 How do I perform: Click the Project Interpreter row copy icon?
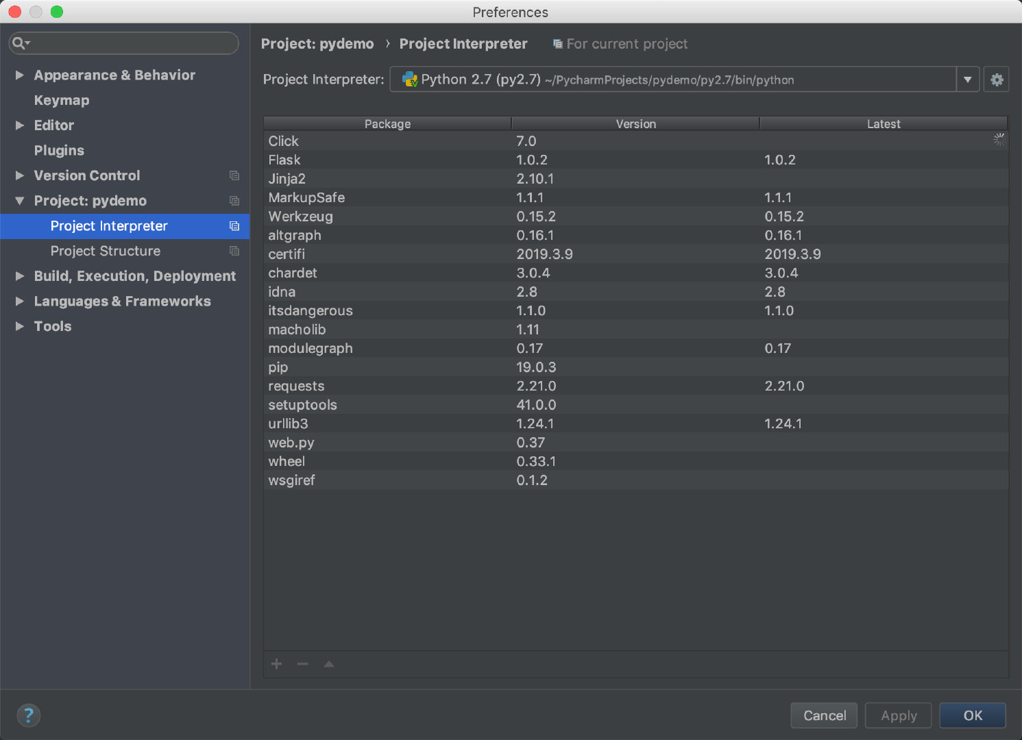click(x=234, y=226)
